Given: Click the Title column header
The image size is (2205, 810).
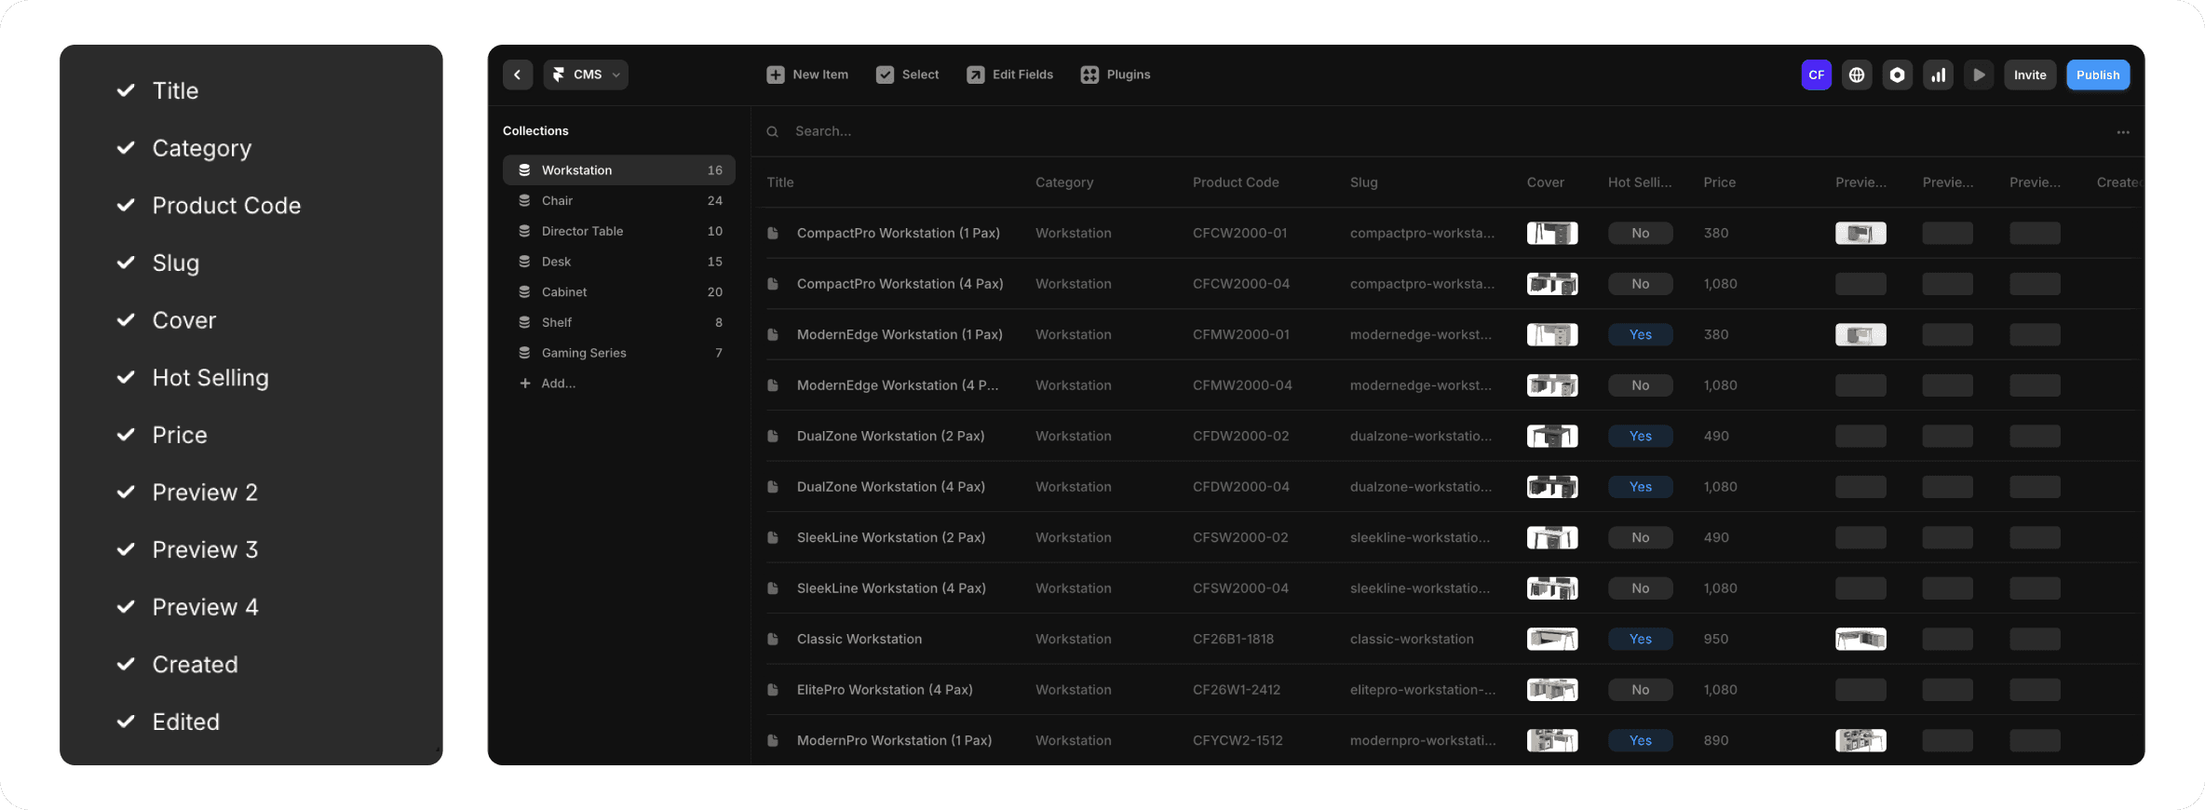Looking at the screenshot, I should (x=780, y=182).
